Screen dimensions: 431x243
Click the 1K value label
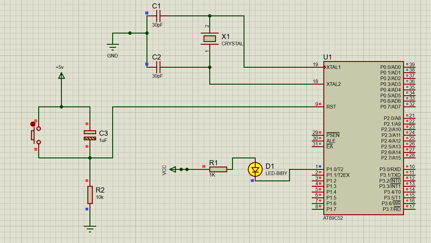[x=212, y=175]
